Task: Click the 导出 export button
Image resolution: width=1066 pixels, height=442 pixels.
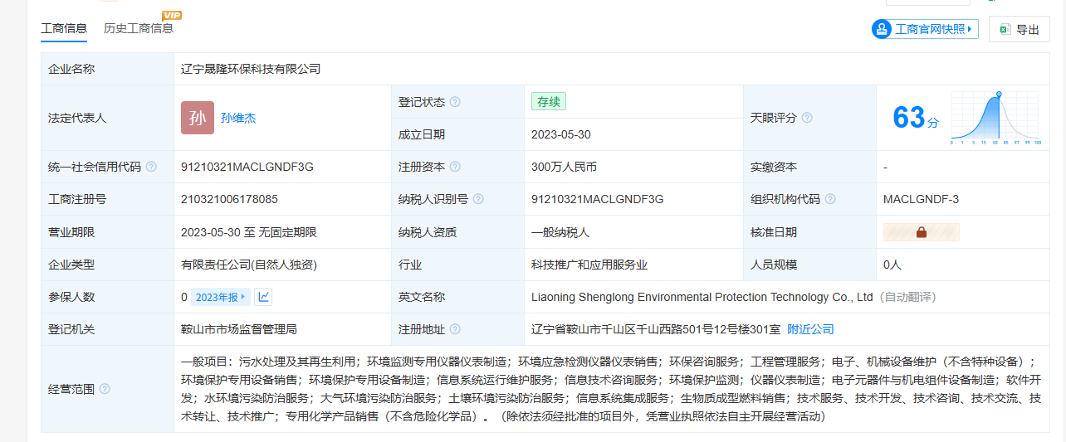Action: point(1020,29)
